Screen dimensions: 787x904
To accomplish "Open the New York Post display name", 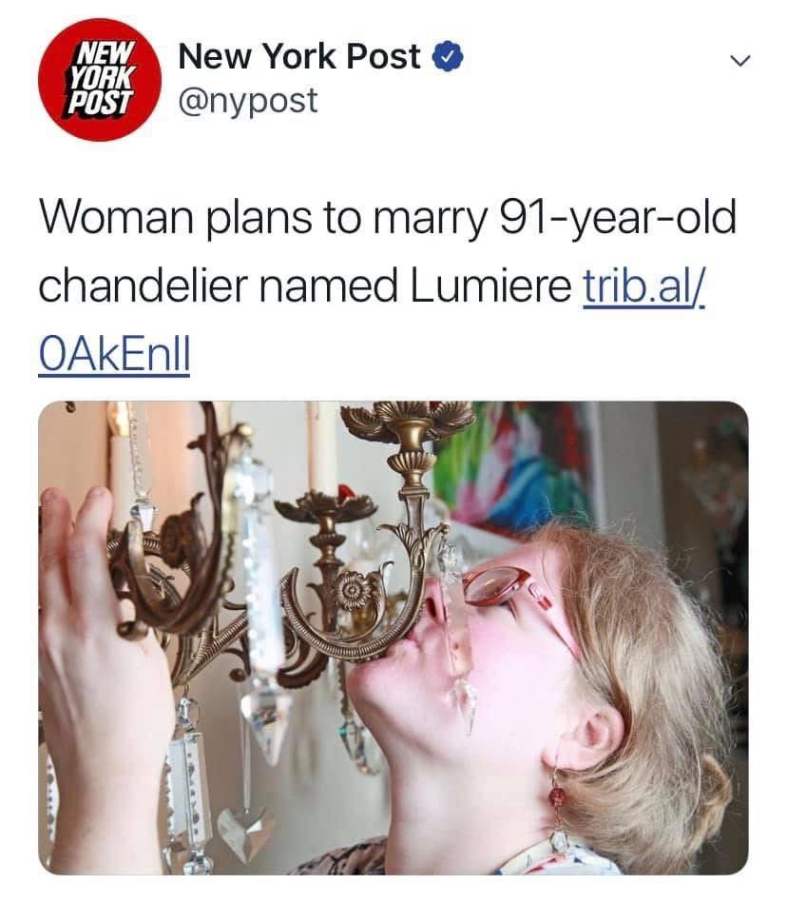I will click(x=299, y=56).
